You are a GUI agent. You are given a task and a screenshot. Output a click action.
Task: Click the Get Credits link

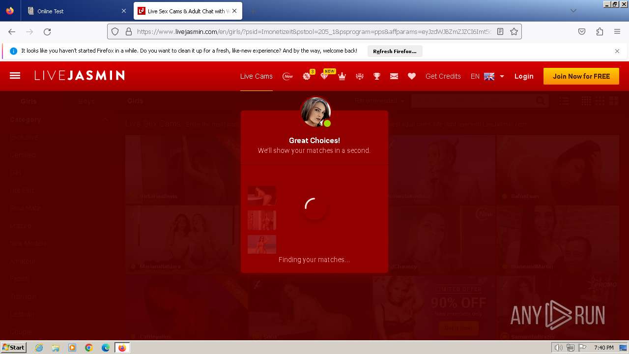click(443, 76)
